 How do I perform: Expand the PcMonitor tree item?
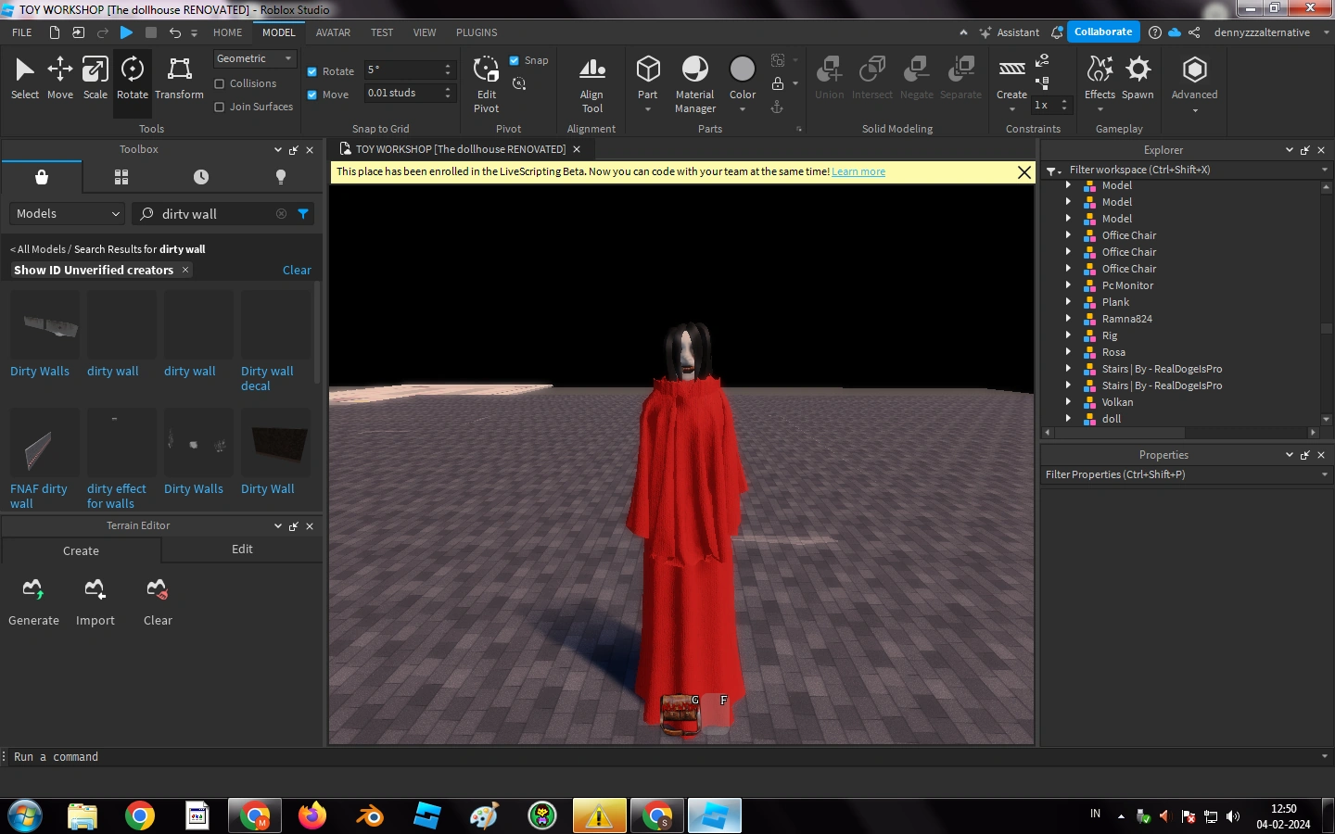1068,285
